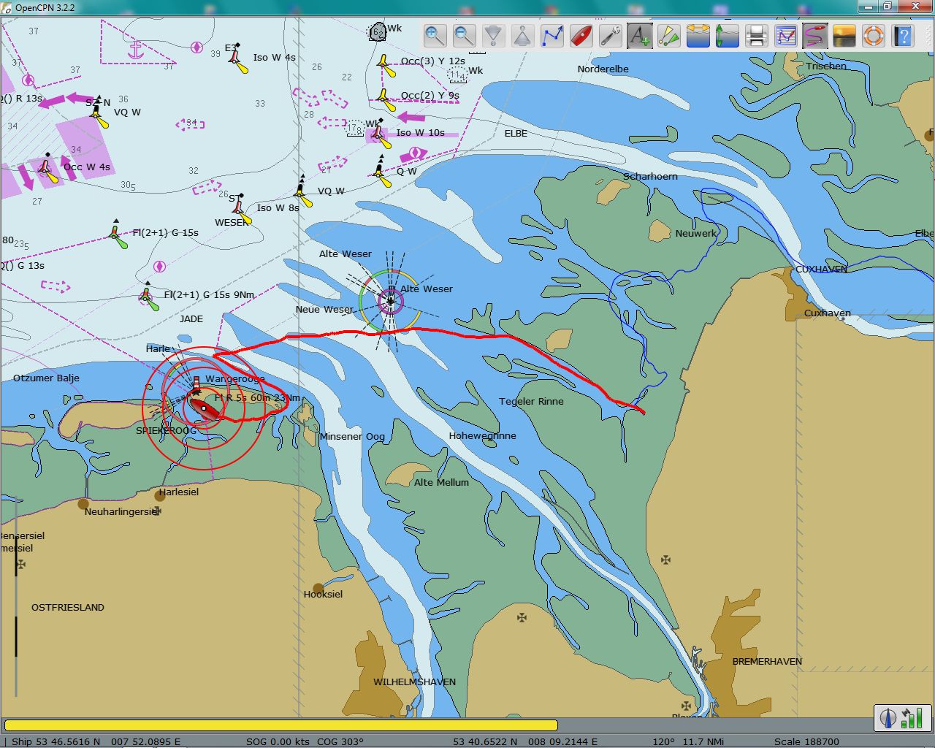The height and width of the screenshot is (748, 935).
Task: Click the OSTFRIESLAND label
Action: pyautogui.click(x=68, y=607)
